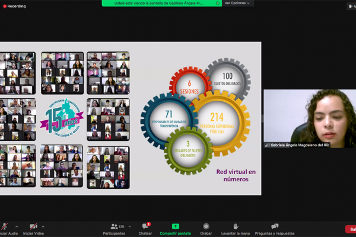Click the 3 Titulares de Sujetos Obligados gear
The image size is (356, 237).
[x=188, y=150]
